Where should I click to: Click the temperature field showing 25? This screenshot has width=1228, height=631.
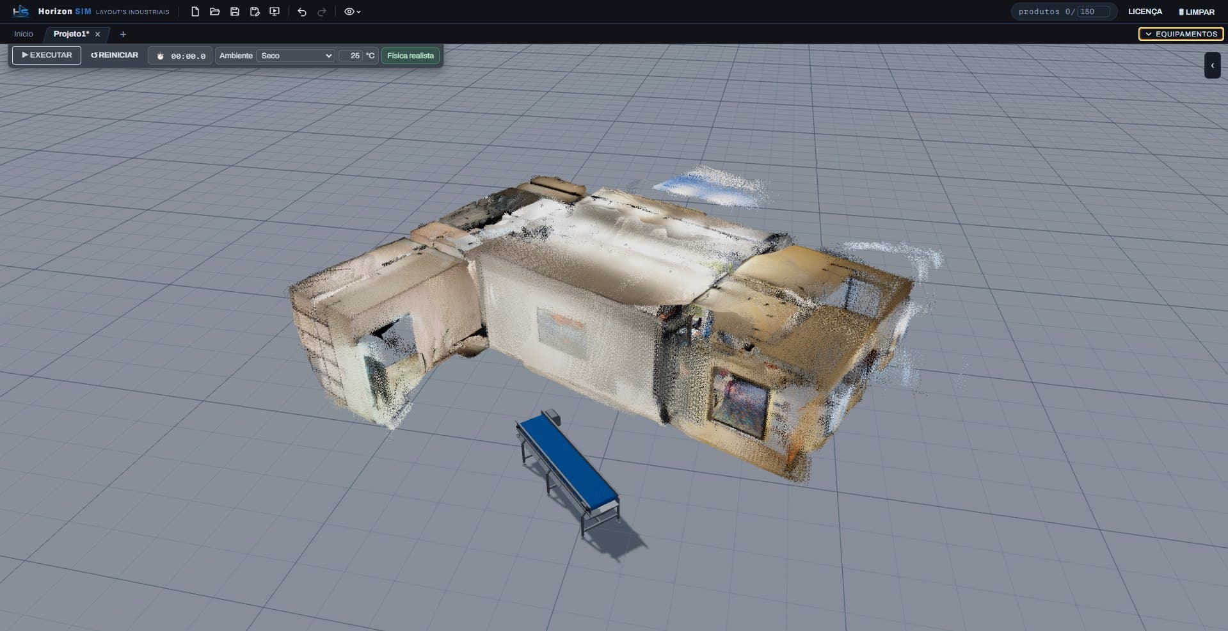[x=351, y=56]
